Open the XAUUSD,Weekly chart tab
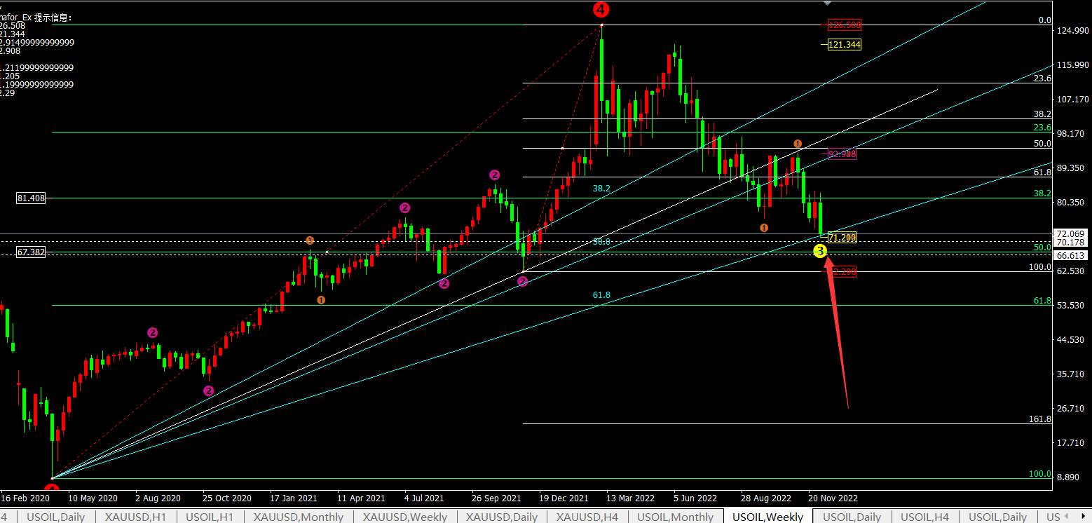 click(x=405, y=517)
